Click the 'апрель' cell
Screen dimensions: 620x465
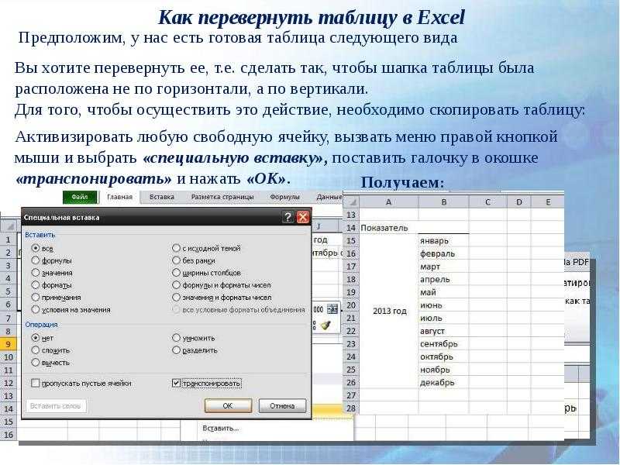[443, 279]
